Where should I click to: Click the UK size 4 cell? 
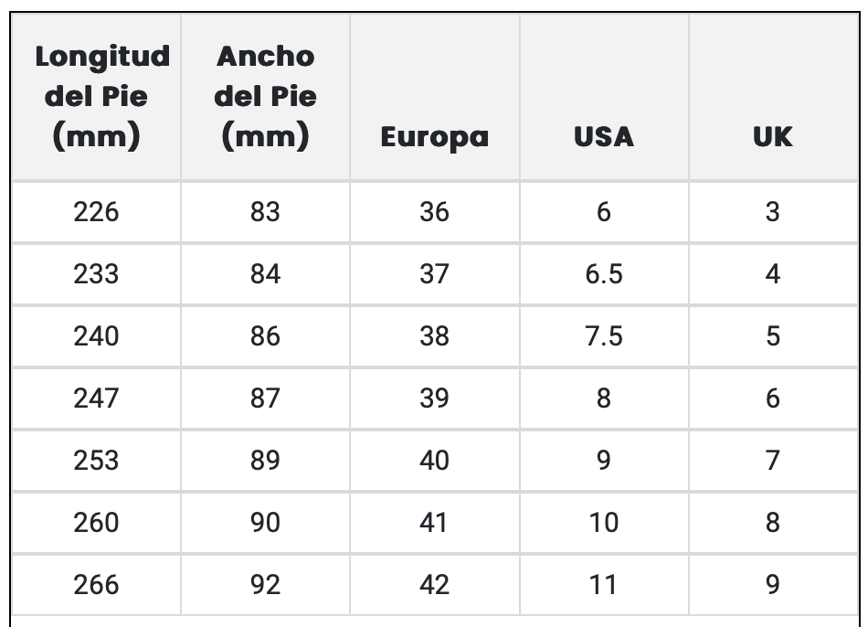pyautogui.click(x=772, y=274)
